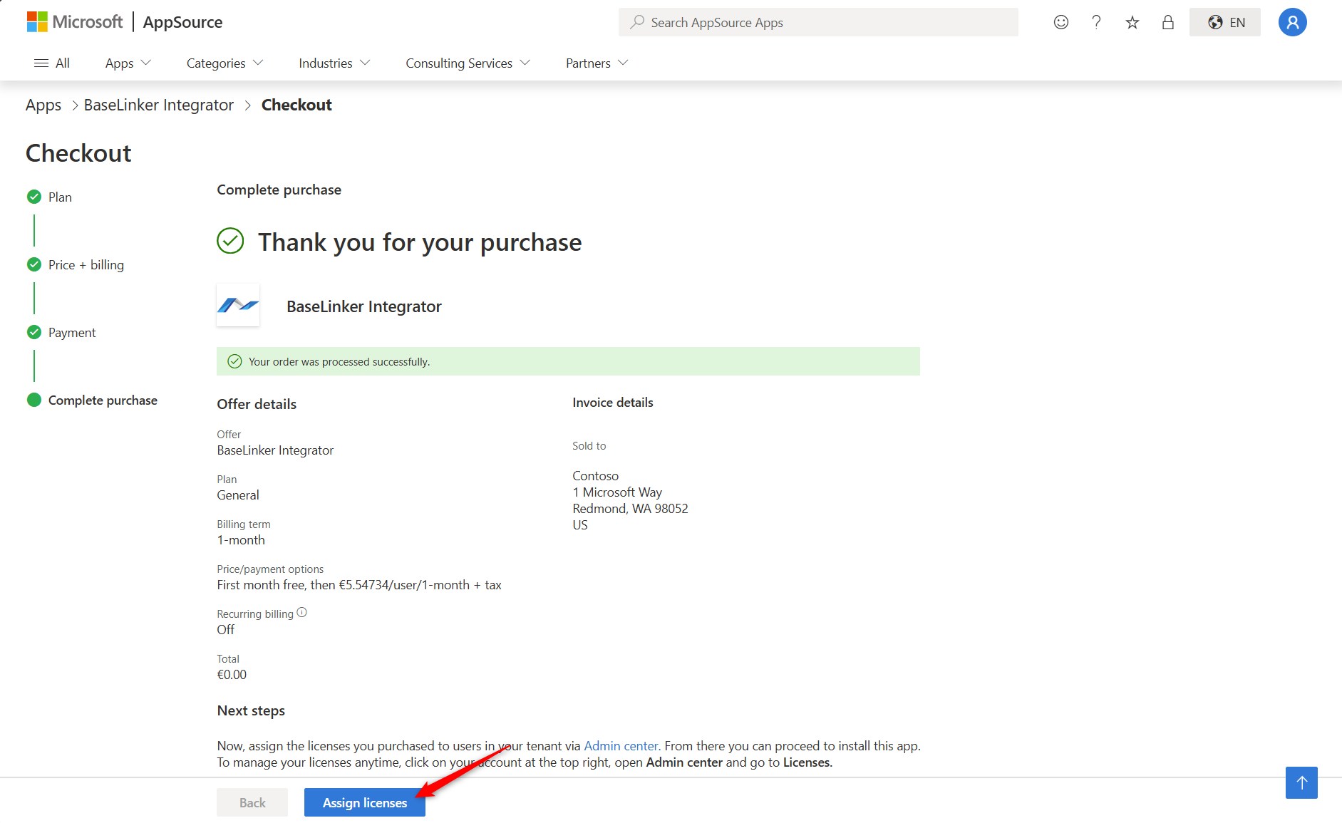
Task: Click the lock icon in header
Action: click(x=1167, y=22)
